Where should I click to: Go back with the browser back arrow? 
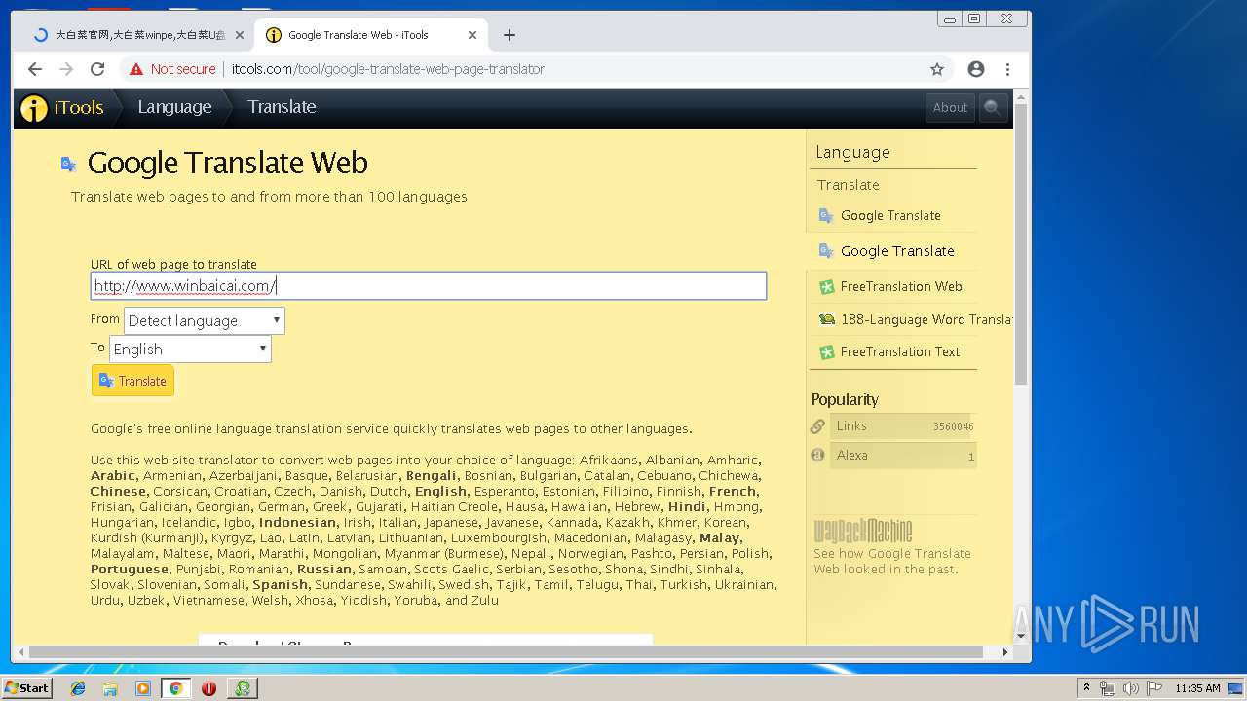35,69
